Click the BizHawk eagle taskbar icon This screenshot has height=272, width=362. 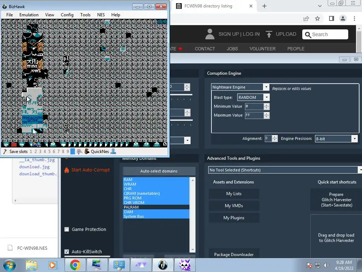163,265
